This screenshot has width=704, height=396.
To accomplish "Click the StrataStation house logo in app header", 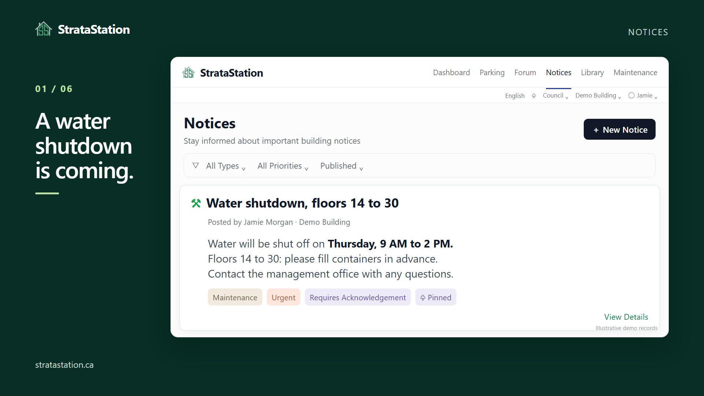I will pyautogui.click(x=188, y=73).
